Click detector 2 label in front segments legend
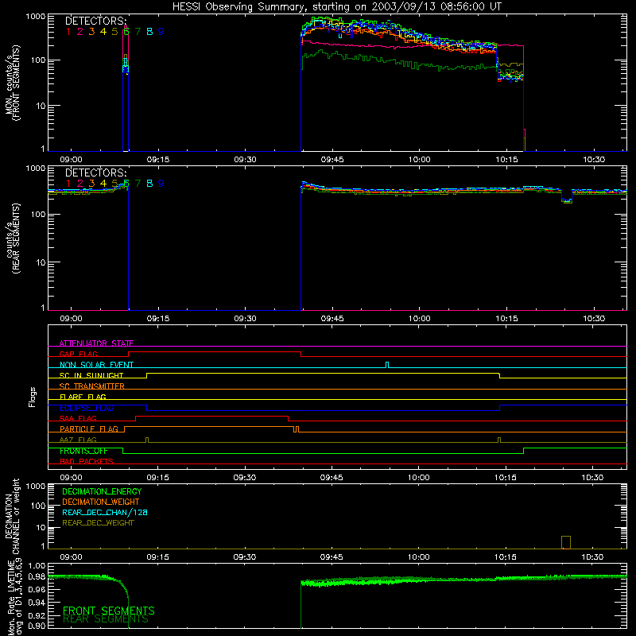 (80, 32)
